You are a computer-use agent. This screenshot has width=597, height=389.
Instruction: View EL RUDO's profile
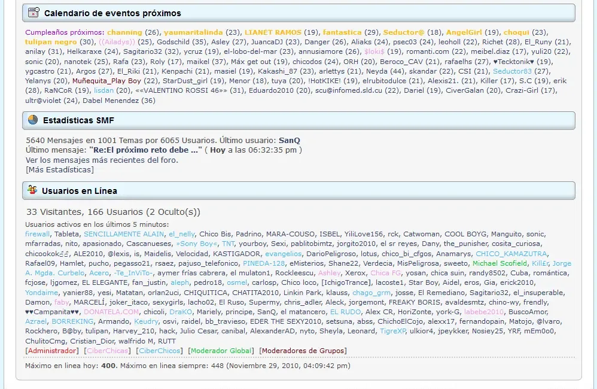345,312
